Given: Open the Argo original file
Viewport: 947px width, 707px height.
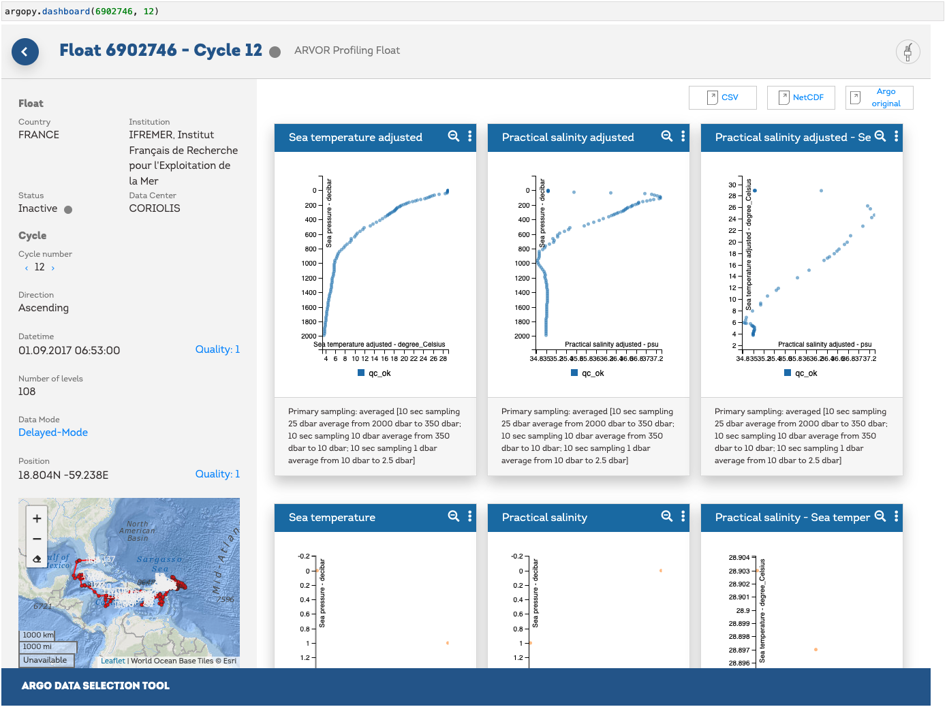Looking at the screenshot, I should (880, 97).
